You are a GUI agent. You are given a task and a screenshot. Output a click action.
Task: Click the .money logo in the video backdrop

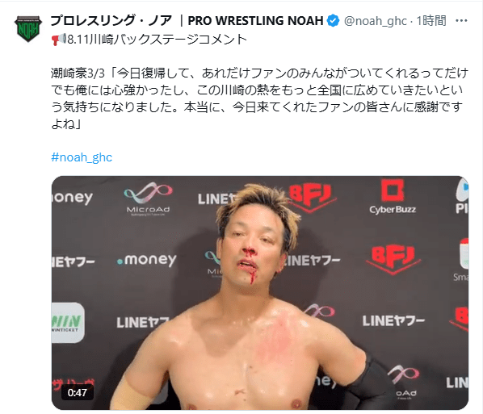click(147, 260)
